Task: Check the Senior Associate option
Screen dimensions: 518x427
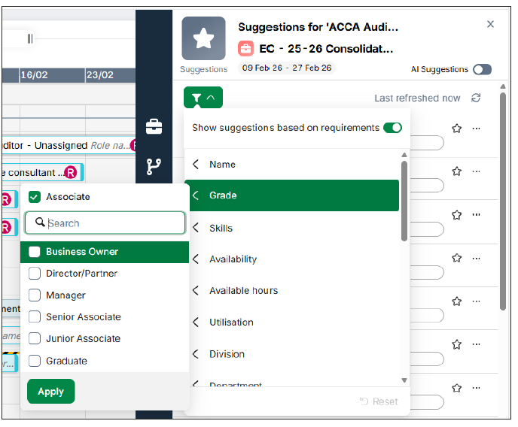Action: pos(35,317)
